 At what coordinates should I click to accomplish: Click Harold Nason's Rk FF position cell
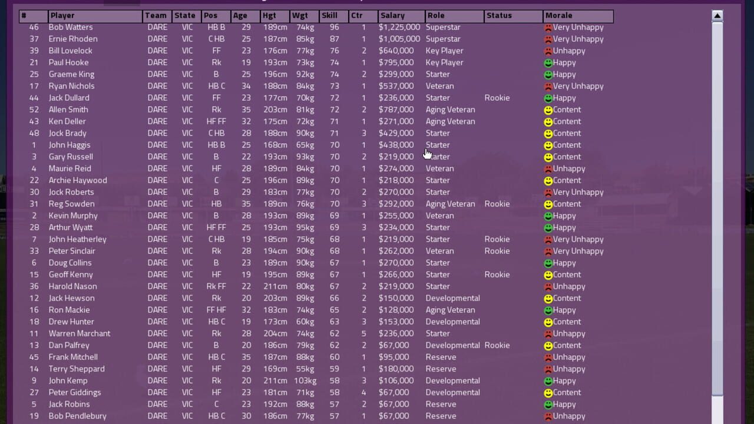pos(216,286)
